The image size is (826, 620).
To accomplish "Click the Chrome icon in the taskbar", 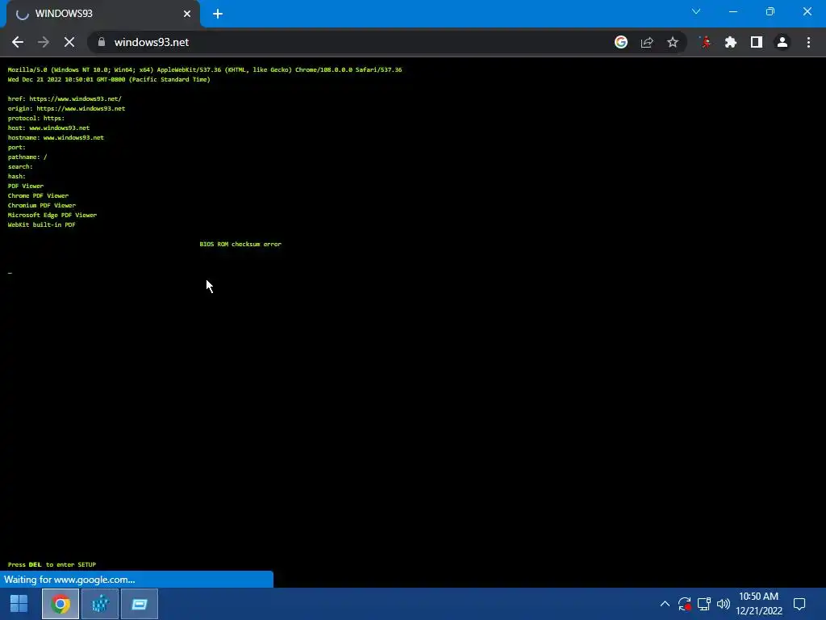I will coord(60,604).
